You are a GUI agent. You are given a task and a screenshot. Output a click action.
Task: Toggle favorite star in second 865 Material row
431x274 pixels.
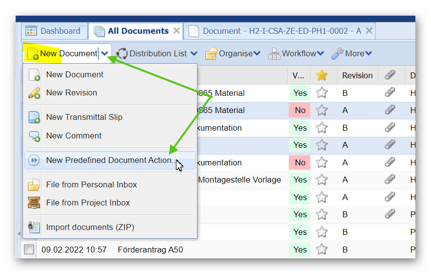click(x=322, y=110)
